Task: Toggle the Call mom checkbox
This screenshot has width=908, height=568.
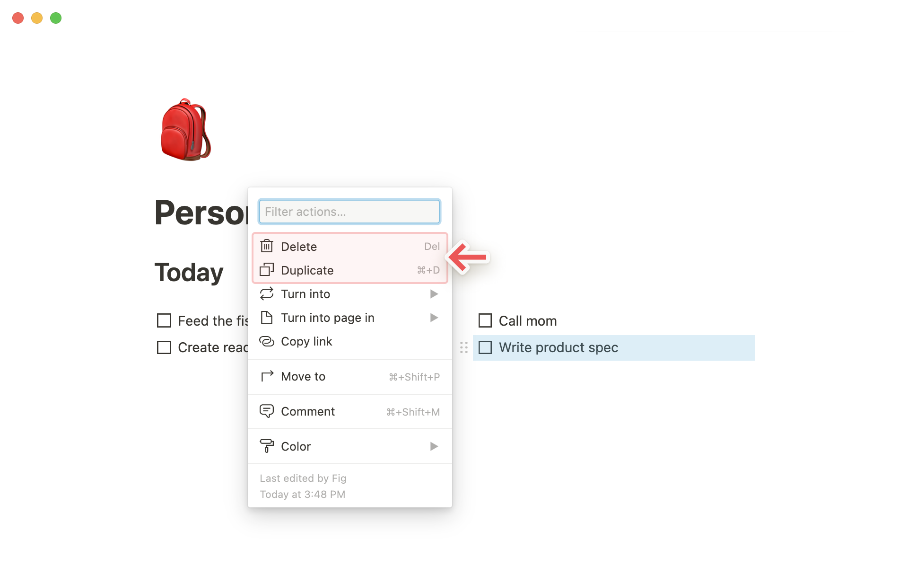Action: tap(485, 320)
